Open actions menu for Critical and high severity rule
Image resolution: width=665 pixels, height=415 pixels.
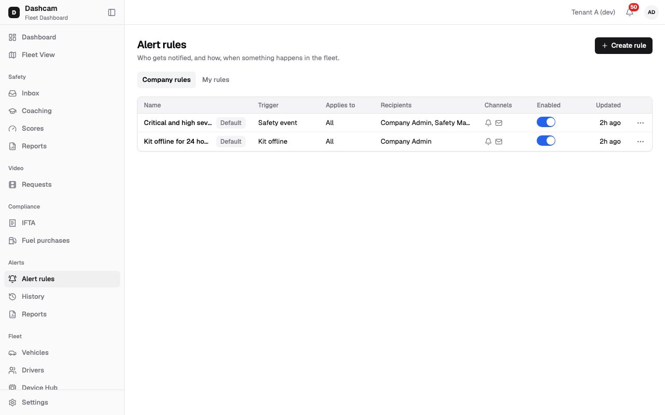(641, 123)
